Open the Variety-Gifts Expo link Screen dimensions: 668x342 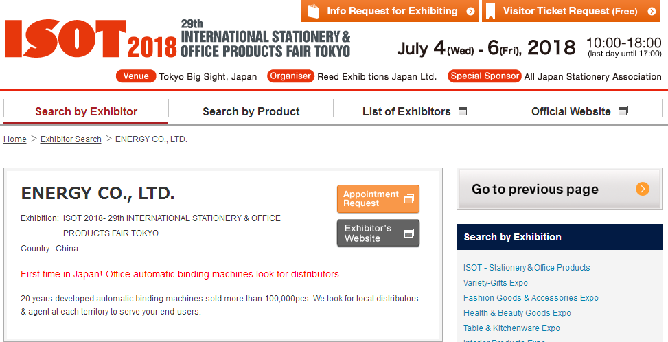(x=495, y=283)
